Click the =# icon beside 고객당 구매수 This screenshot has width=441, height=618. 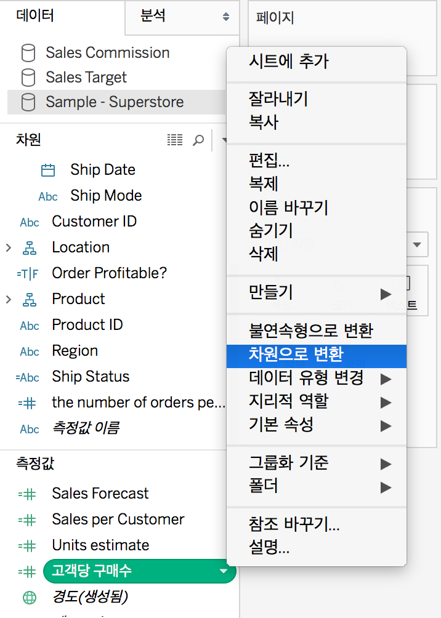[x=27, y=571]
